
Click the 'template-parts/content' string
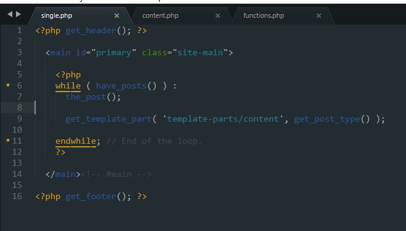tap(223, 119)
